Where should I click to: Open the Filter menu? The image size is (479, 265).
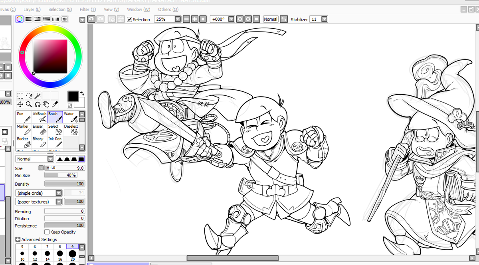[x=87, y=9]
